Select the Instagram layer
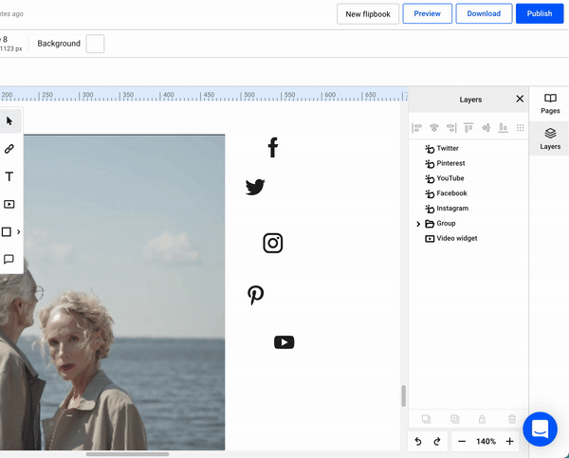This screenshot has width=569, height=458. point(468,209)
